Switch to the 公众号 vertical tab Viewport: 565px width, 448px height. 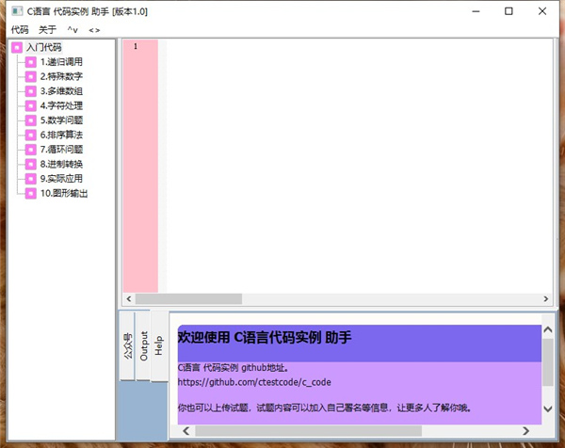click(x=127, y=345)
